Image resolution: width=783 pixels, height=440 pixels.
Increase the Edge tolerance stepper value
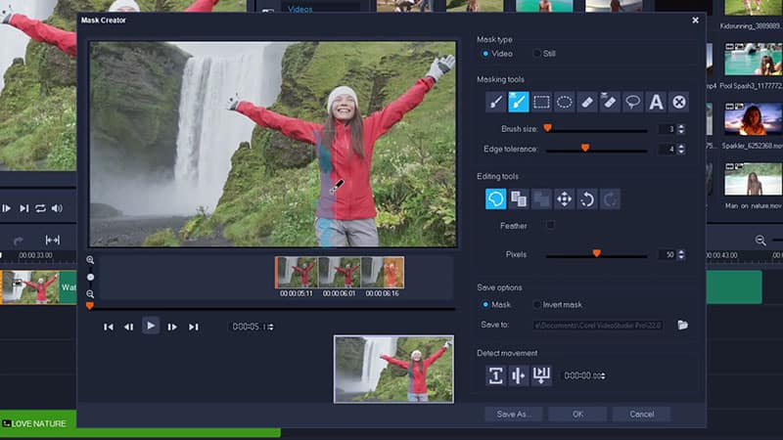coord(681,146)
